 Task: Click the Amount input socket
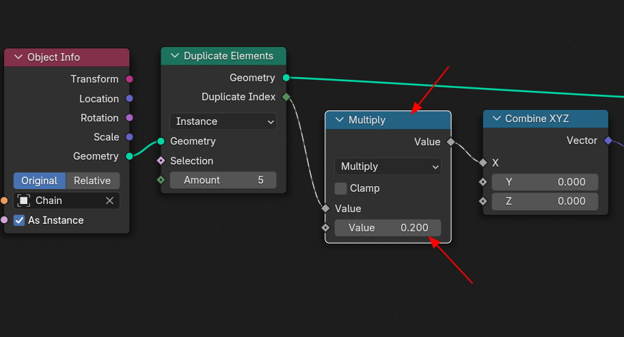tap(161, 180)
